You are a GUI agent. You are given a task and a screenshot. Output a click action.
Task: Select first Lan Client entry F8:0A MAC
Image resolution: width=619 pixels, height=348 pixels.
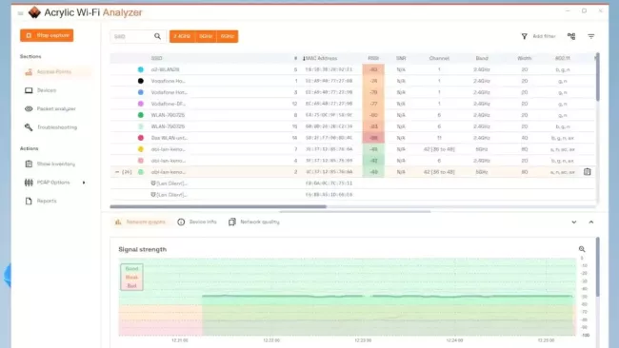coord(352,184)
